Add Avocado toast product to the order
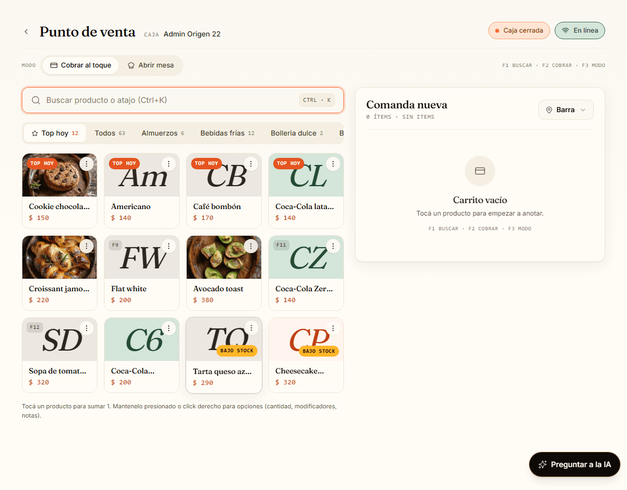Screen dimensions: 627x490 224,273
